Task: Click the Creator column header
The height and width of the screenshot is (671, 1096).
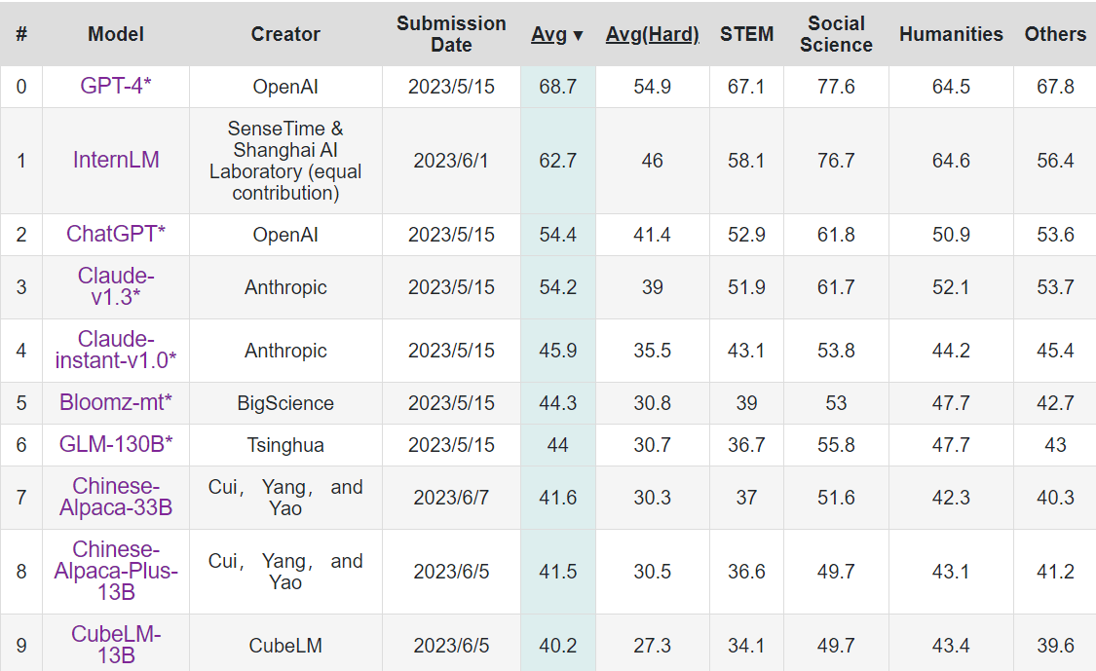Action: coord(285,34)
